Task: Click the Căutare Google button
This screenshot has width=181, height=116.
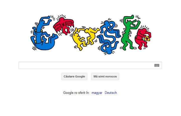Action: pos(74,76)
